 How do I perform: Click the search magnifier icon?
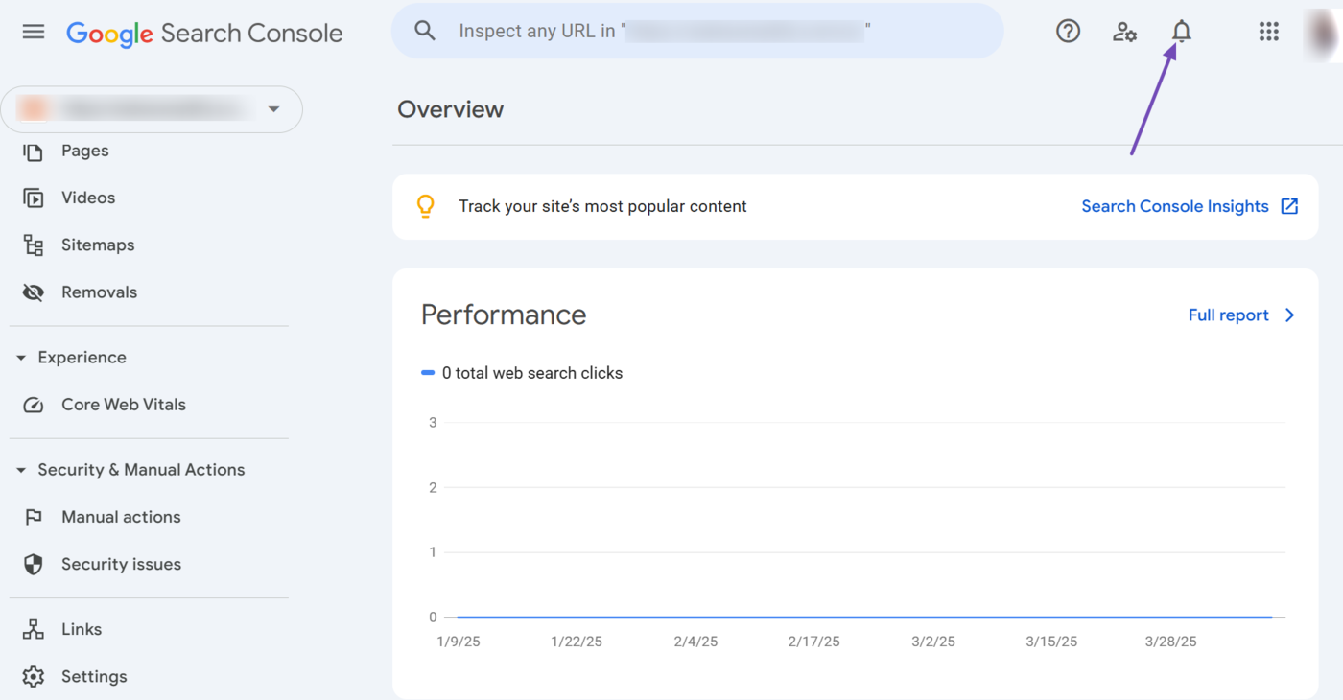click(425, 32)
